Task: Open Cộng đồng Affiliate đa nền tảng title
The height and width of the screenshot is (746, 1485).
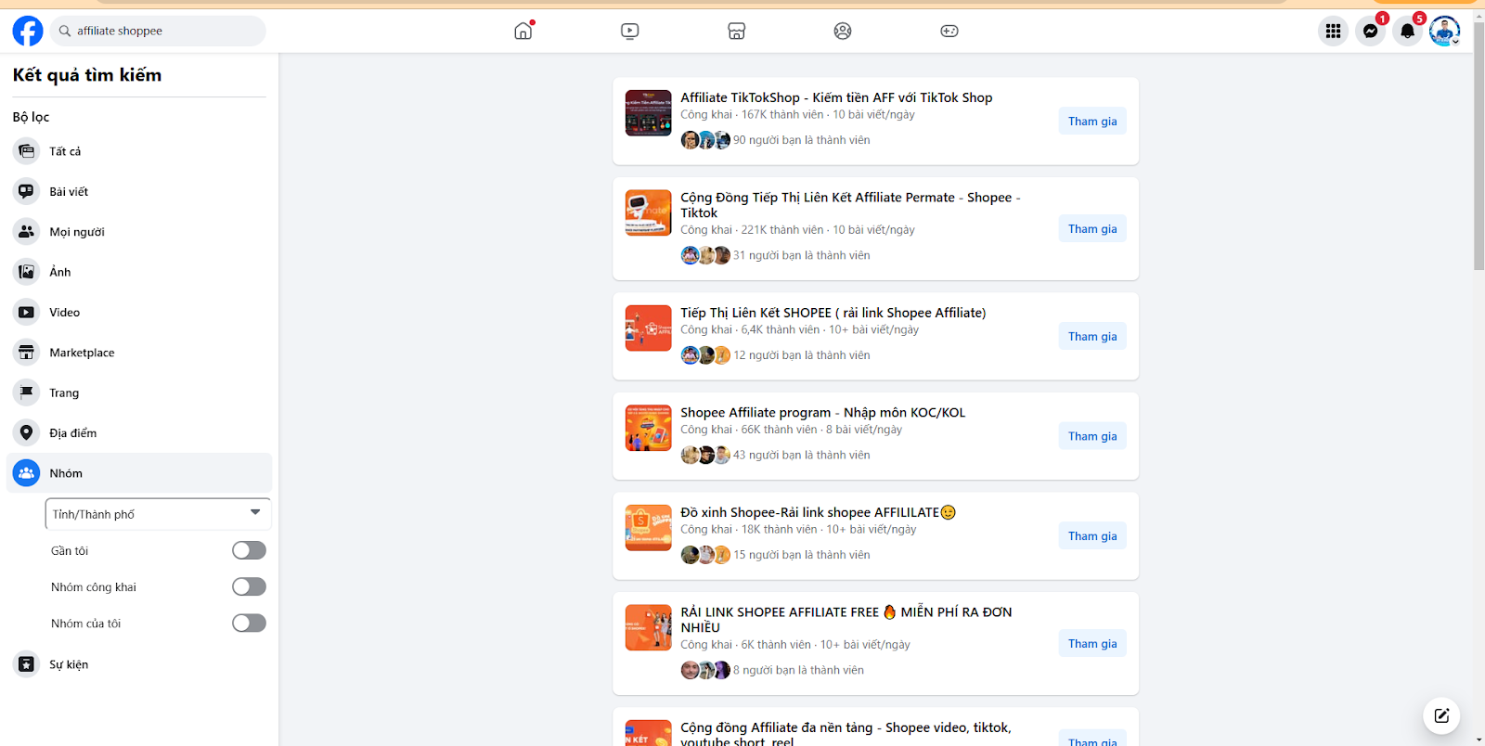Action: coord(846,734)
